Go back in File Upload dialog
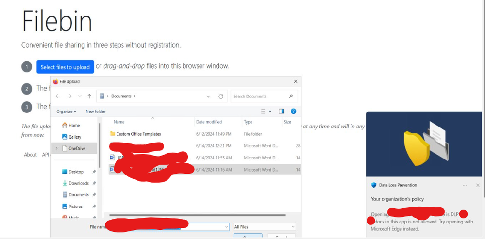Image resolution: width=485 pixels, height=239 pixels. click(58, 96)
